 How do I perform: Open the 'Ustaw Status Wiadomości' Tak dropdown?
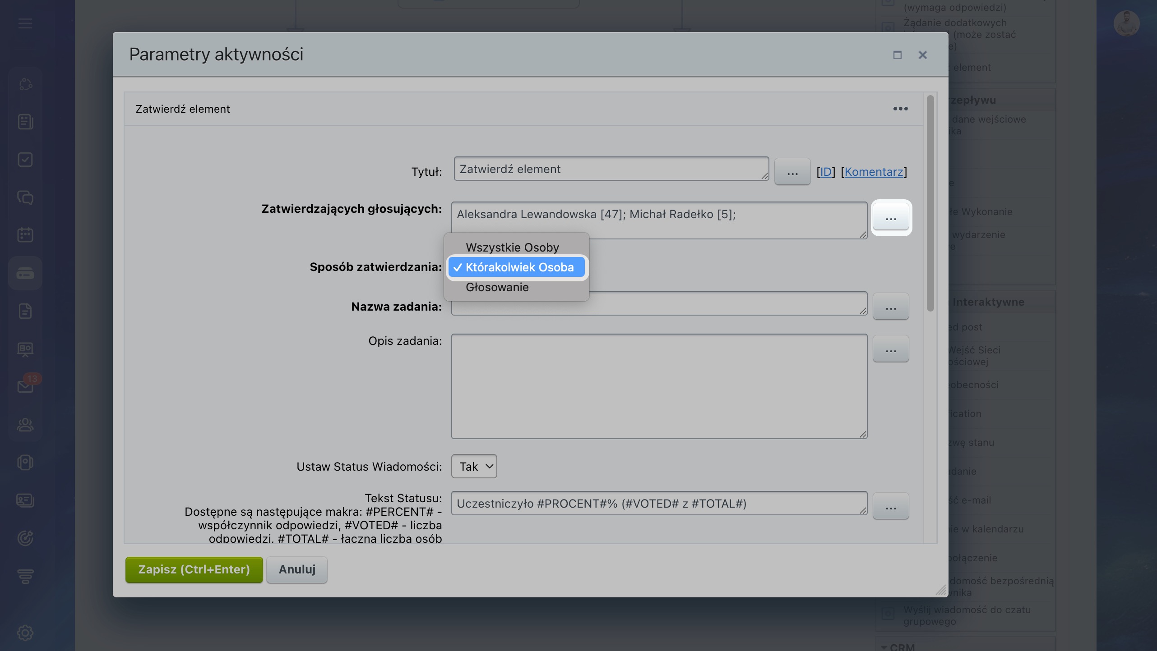pos(474,467)
